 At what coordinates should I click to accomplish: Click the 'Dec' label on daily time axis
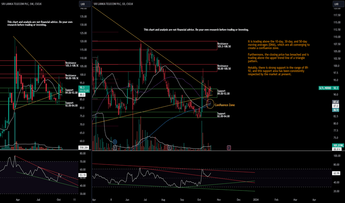pos(238,200)
